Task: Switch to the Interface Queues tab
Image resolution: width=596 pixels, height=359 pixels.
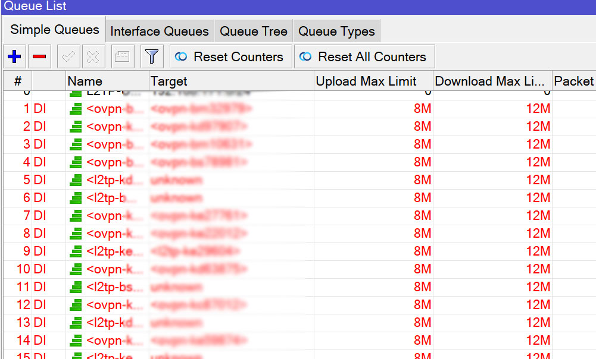Action: pyautogui.click(x=159, y=30)
